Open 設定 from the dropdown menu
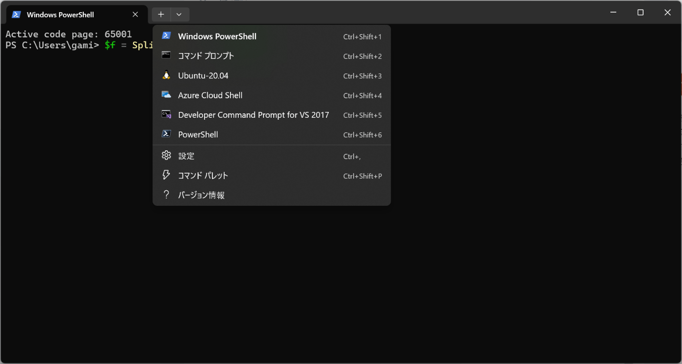The width and height of the screenshot is (682, 364). [272, 156]
